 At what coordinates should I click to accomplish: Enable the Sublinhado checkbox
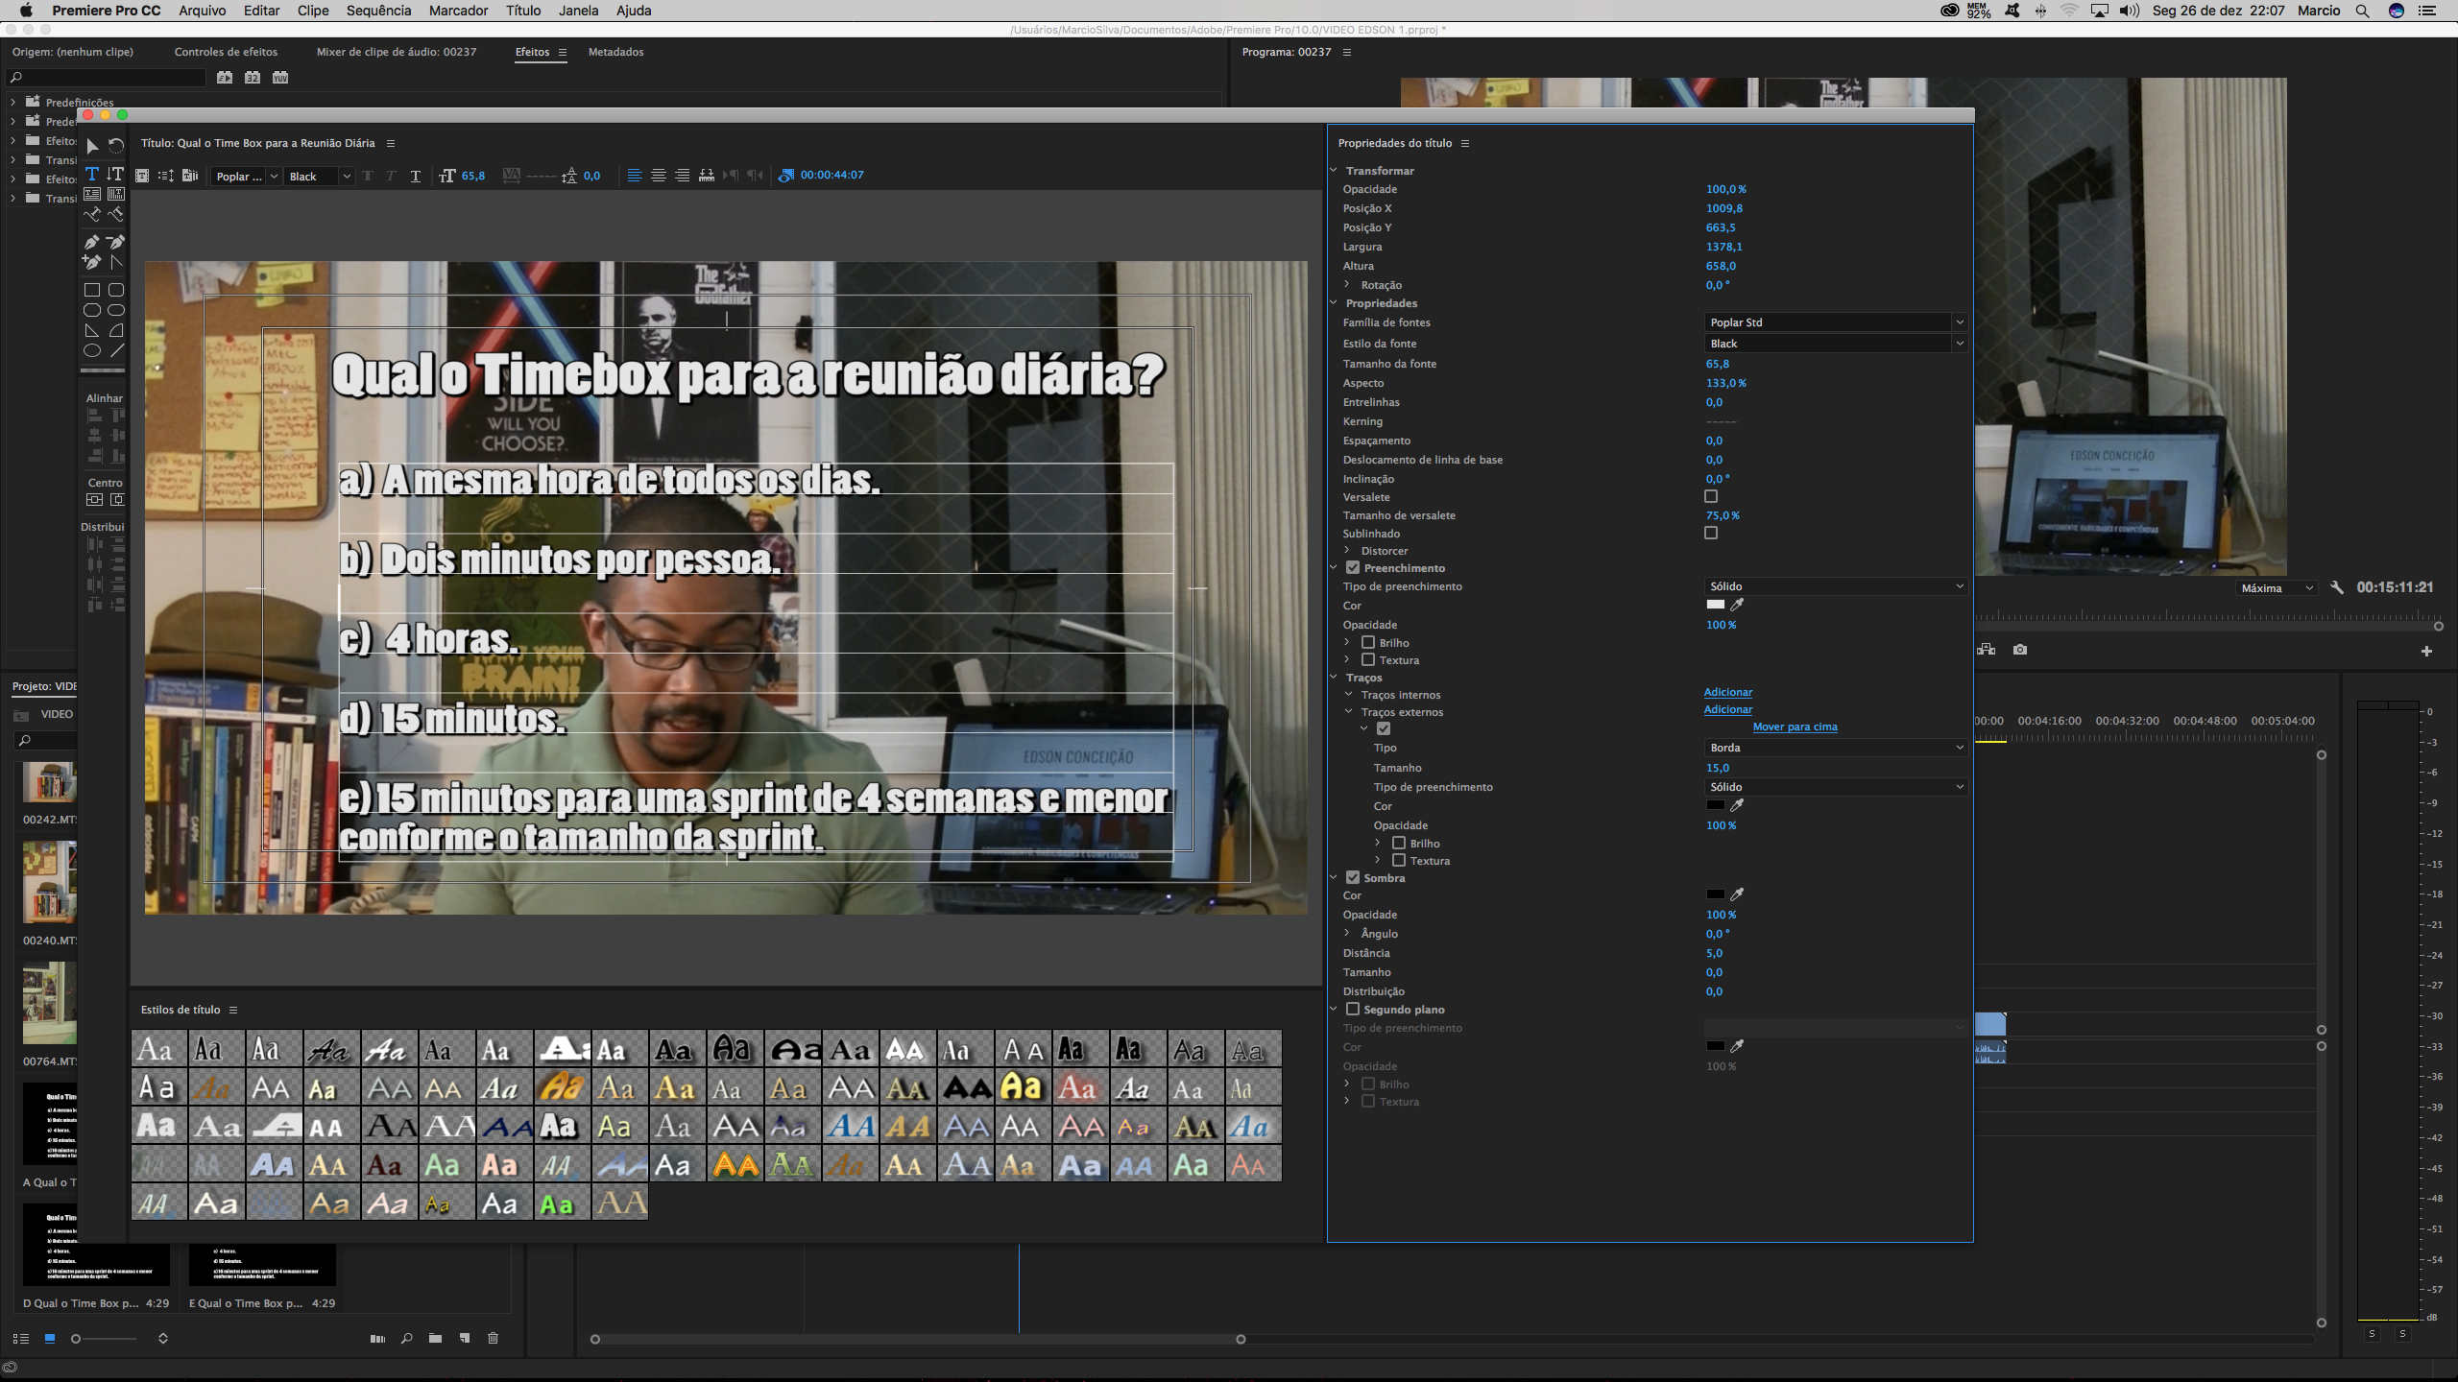tap(1711, 533)
